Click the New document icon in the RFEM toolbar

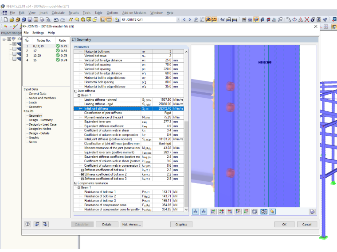pos(6,19)
